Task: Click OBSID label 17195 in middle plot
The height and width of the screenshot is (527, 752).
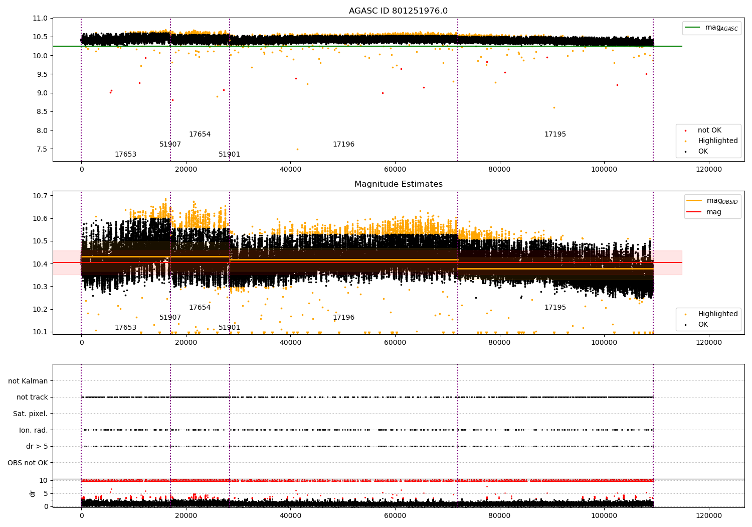Action: point(555,308)
